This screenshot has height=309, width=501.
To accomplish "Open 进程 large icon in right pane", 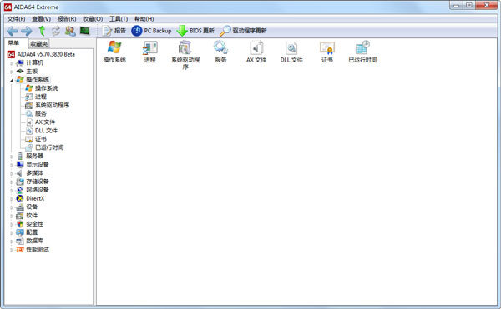I will [149, 52].
